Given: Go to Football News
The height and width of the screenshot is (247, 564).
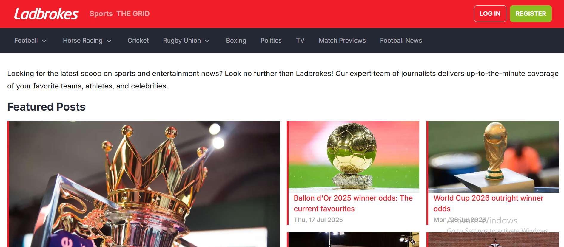Looking at the screenshot, I should (401, 41).
